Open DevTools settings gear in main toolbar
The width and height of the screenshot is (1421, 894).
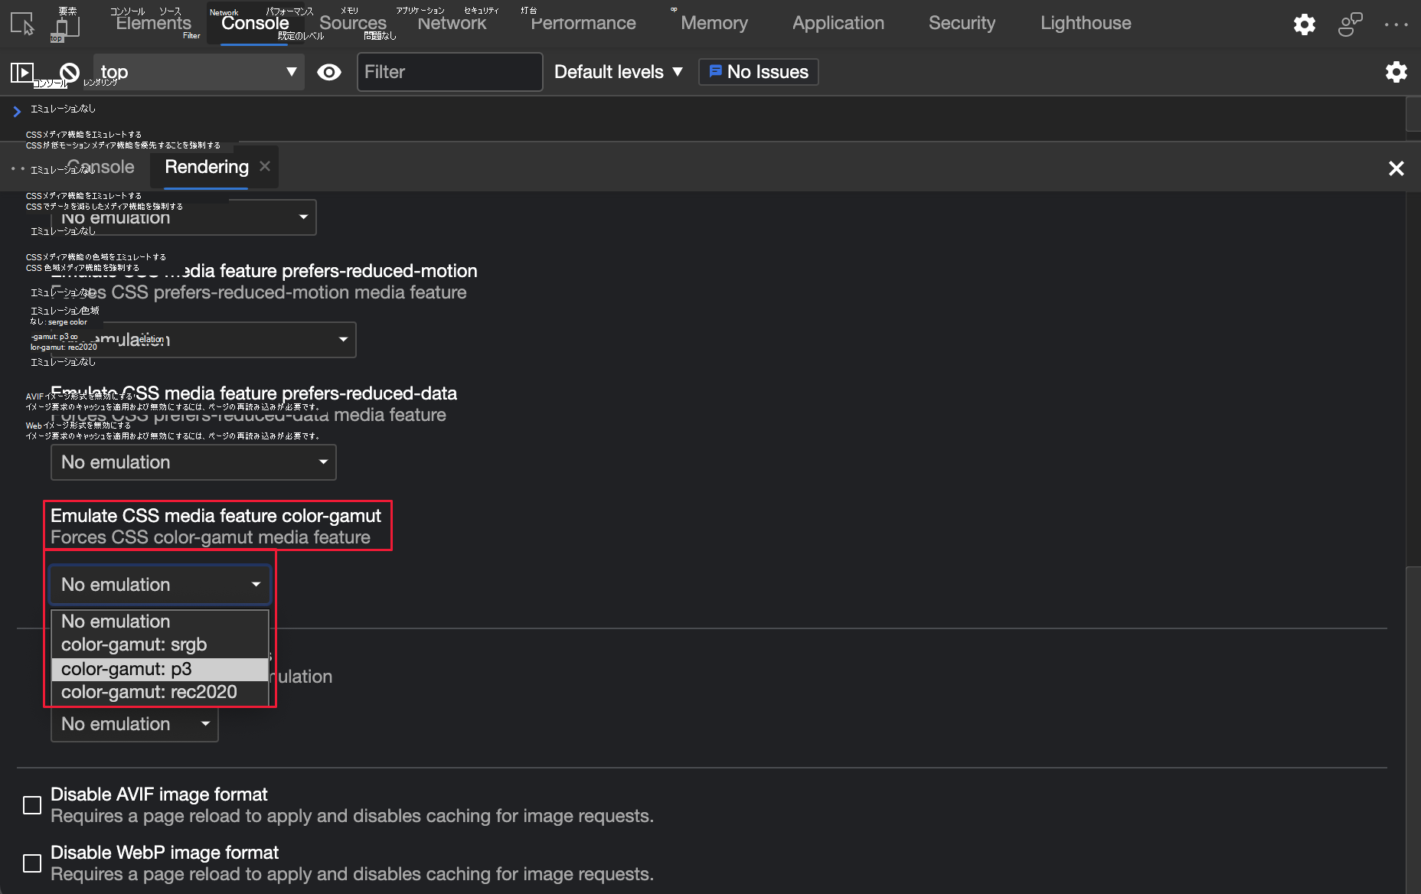coord(1305,24)
